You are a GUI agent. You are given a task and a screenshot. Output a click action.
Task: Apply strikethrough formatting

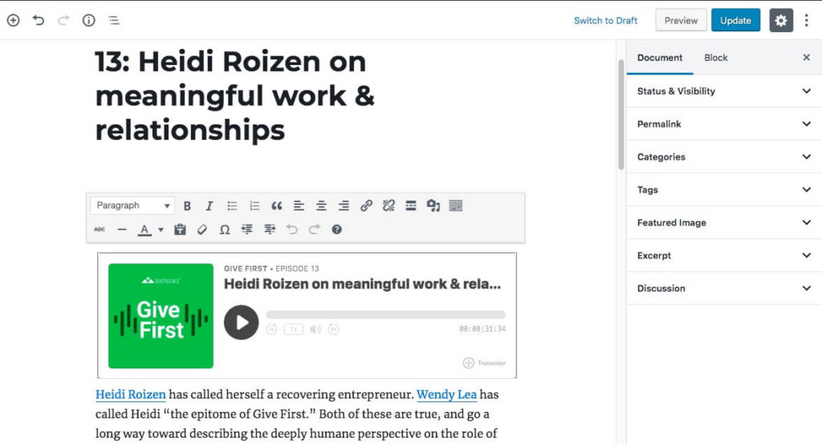click(99, 229)
